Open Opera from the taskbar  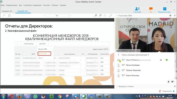tap(11, 97)
